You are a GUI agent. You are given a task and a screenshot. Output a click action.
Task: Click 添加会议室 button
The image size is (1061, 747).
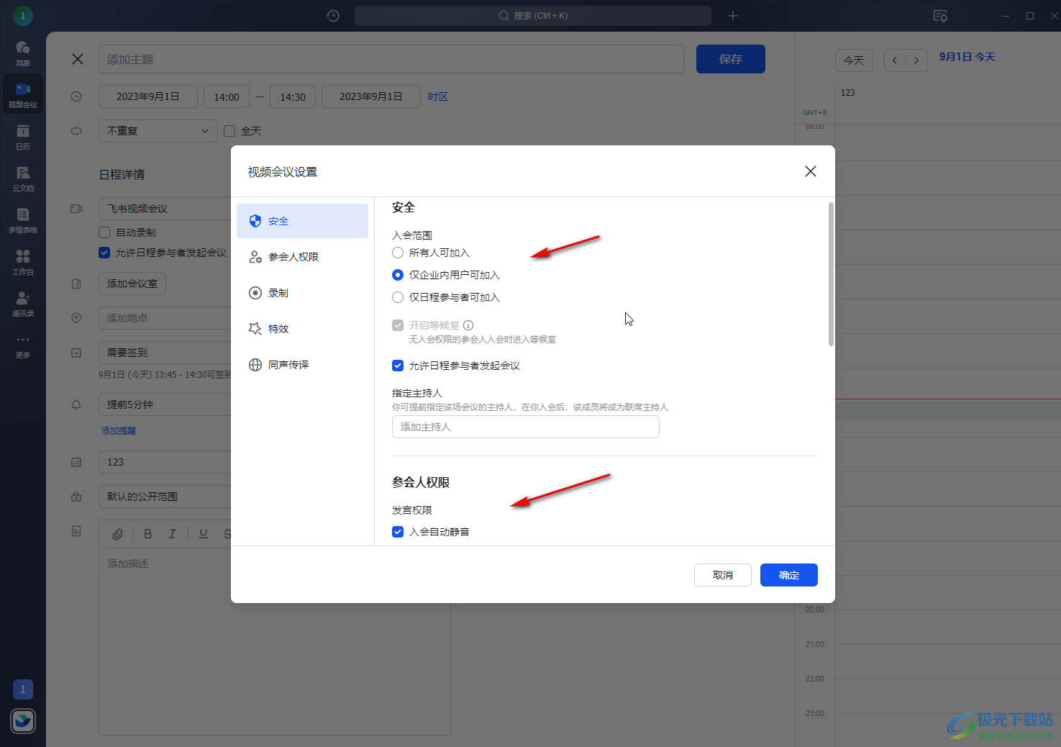click(x=132, y=284)
